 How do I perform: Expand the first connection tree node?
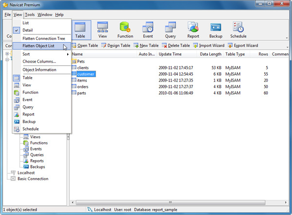7,54
